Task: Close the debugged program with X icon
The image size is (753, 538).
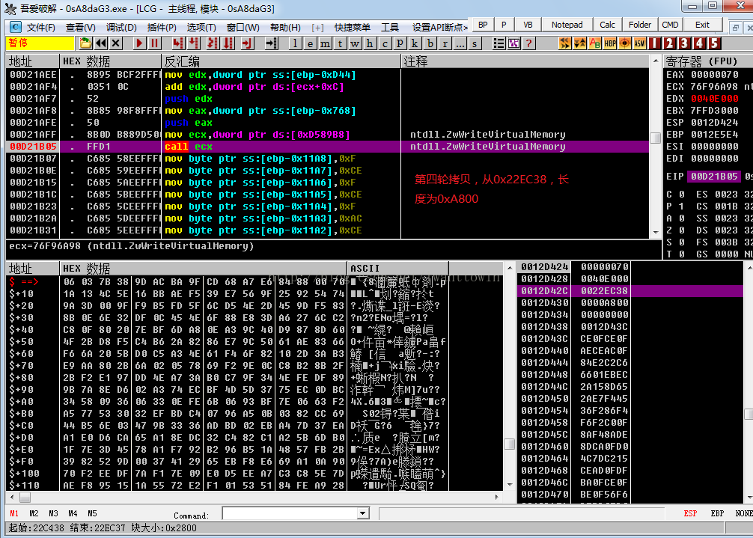Action: [116, 43]
